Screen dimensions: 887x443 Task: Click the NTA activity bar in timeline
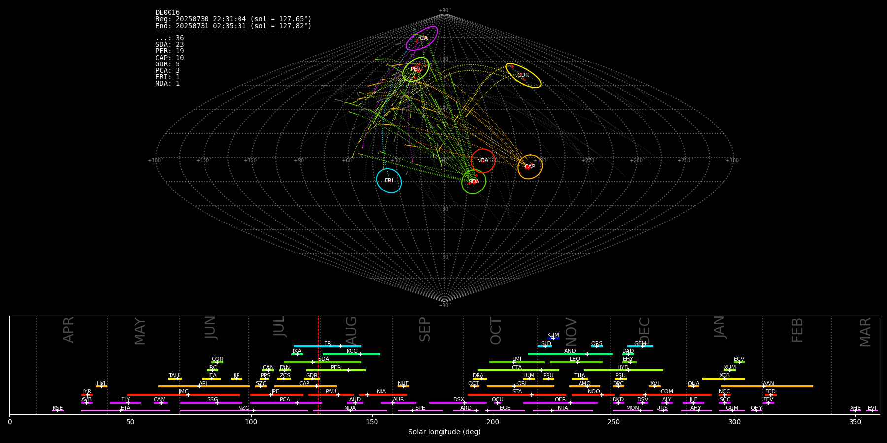[x=563, y=411]
